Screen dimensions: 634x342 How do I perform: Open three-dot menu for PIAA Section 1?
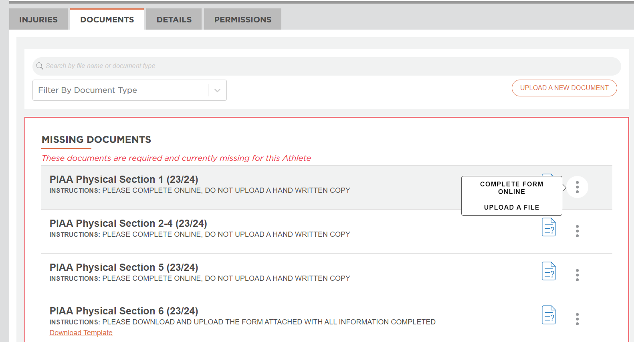[x=577, y=187]
